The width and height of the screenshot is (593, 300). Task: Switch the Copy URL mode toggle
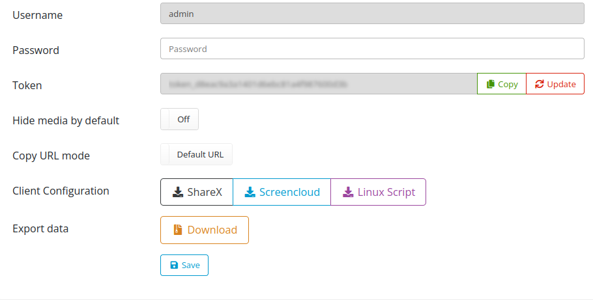click(196, 154)
